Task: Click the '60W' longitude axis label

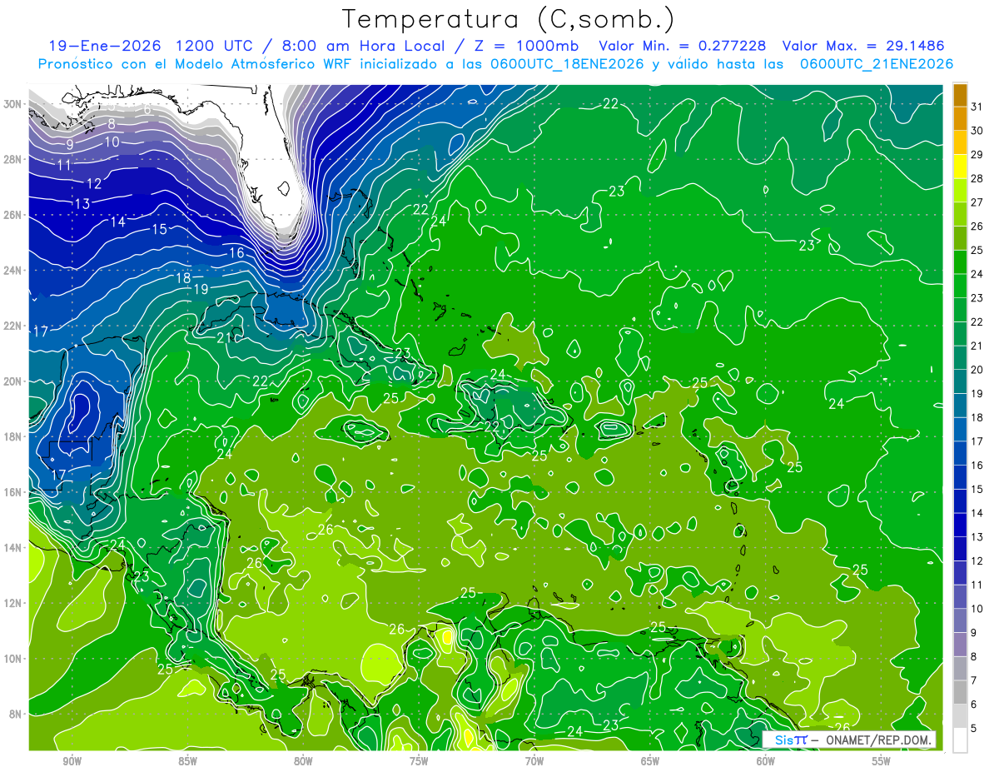Action: [765, 761]
